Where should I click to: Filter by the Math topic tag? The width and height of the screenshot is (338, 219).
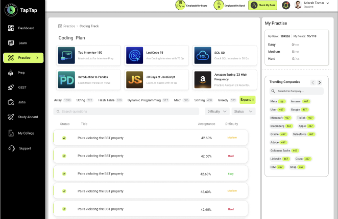pyautogui.click(x=181, y=100)
